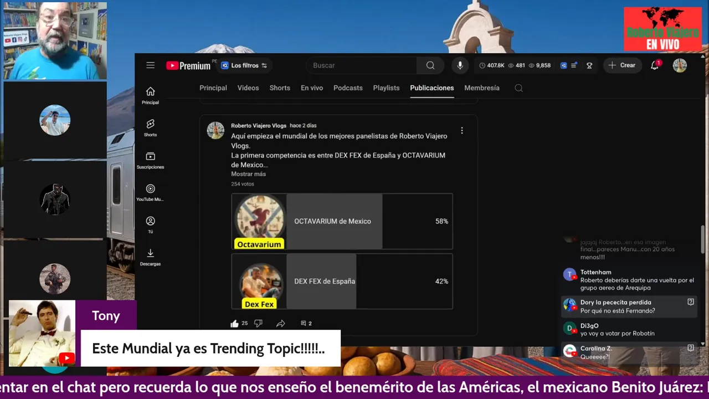
Task: Share the post with arrow icon
Action: [280, 323]
